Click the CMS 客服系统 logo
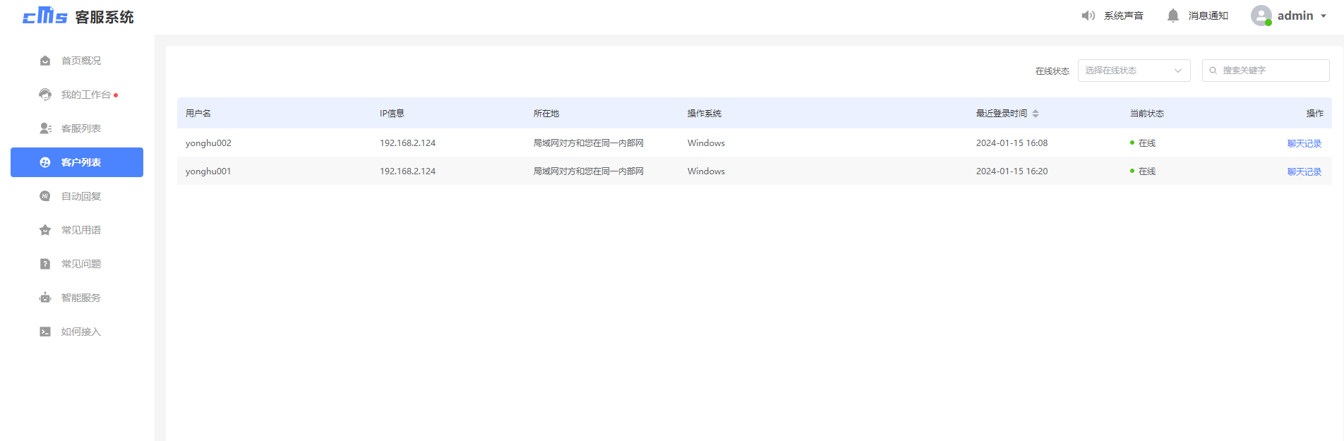Image resolution: width=1344 pixels, height=441 pixels. coord(78,16)
